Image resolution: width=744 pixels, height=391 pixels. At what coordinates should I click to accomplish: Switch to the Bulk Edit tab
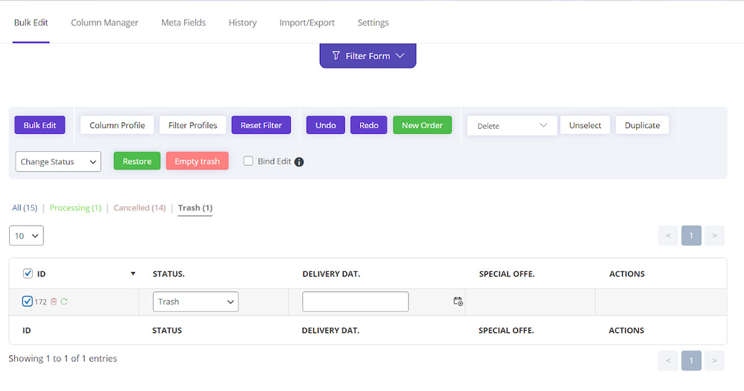(x=31, y=22)
